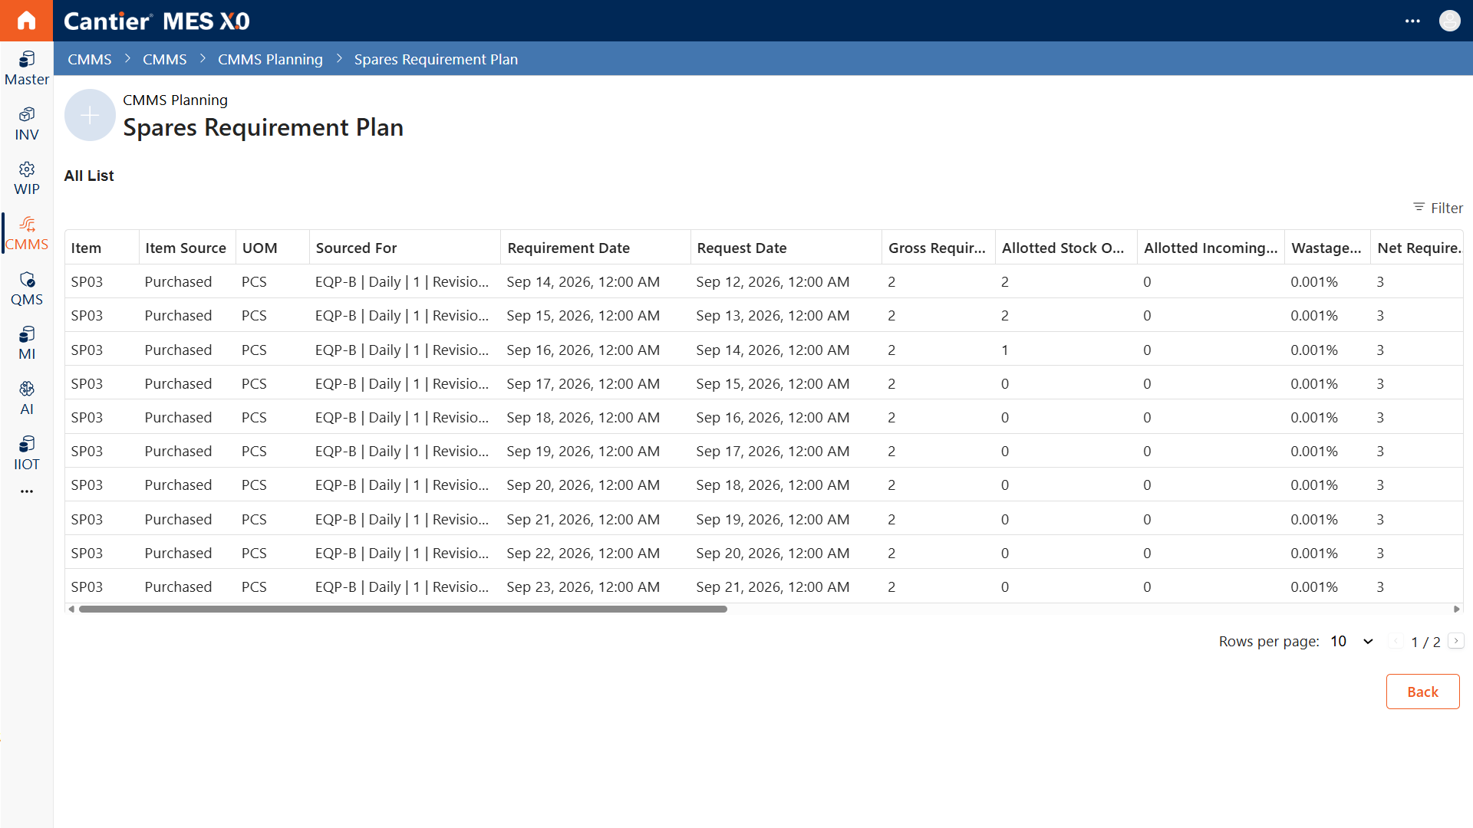Click the scrollbar left arrow
Viewport: 1473px width, 828px height.
71,609
